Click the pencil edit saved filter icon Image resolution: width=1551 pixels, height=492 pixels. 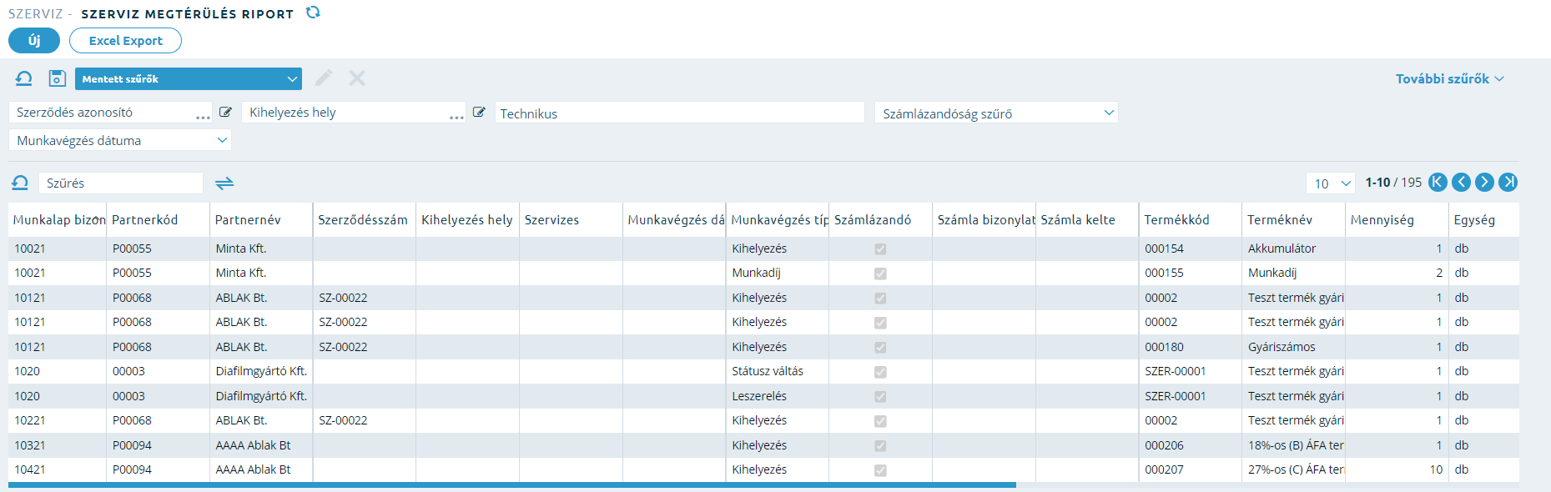[324, 78]
